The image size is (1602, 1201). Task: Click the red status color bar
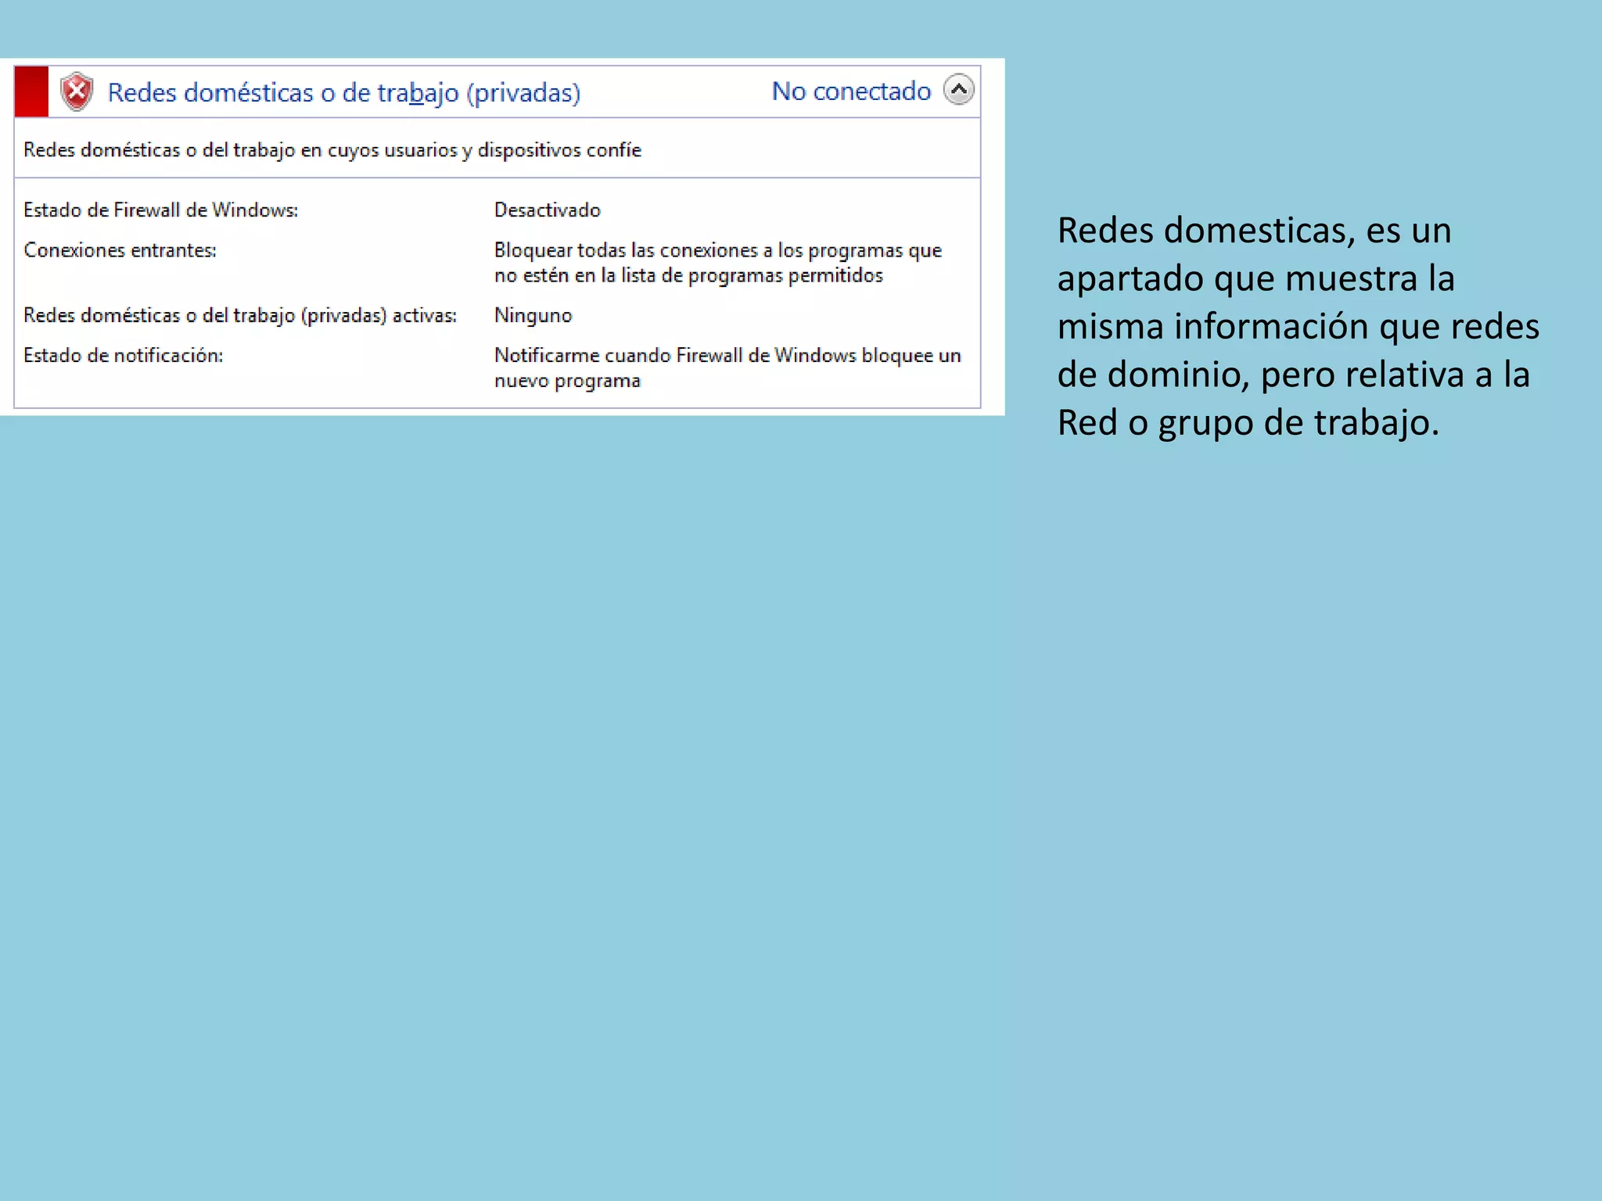click(x=31, y=91)
